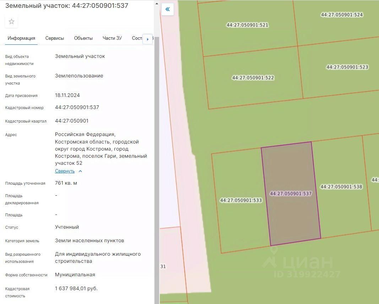
Task: Click the value Земельный участок for Вид объекта недвижимости
Action: [x=80, y=56]
